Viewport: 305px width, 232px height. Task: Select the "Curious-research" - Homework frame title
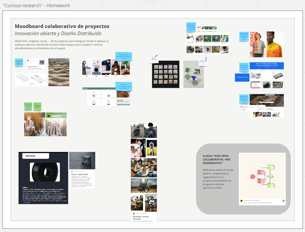pyautogui.click(x=36, y=6)
